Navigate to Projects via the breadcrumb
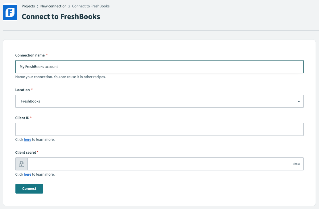 tap(28, 6)
